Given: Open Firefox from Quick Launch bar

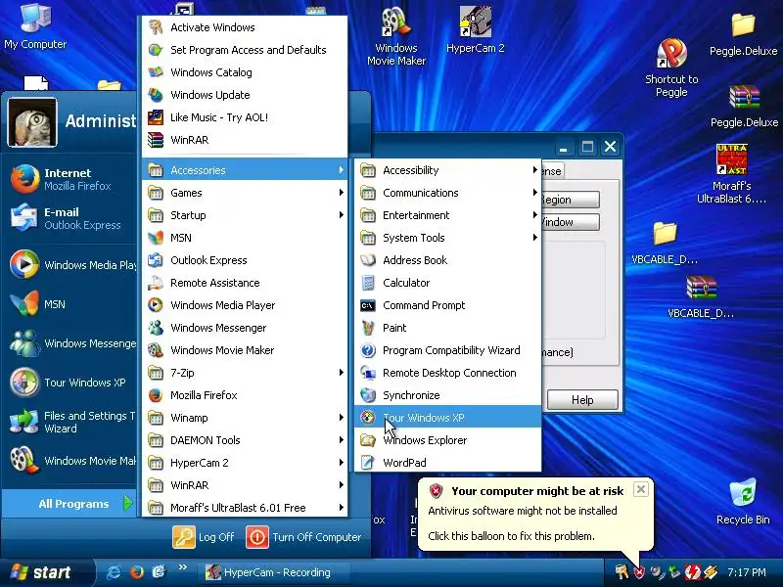Looking at the screenshot, I should coord(136,572).
